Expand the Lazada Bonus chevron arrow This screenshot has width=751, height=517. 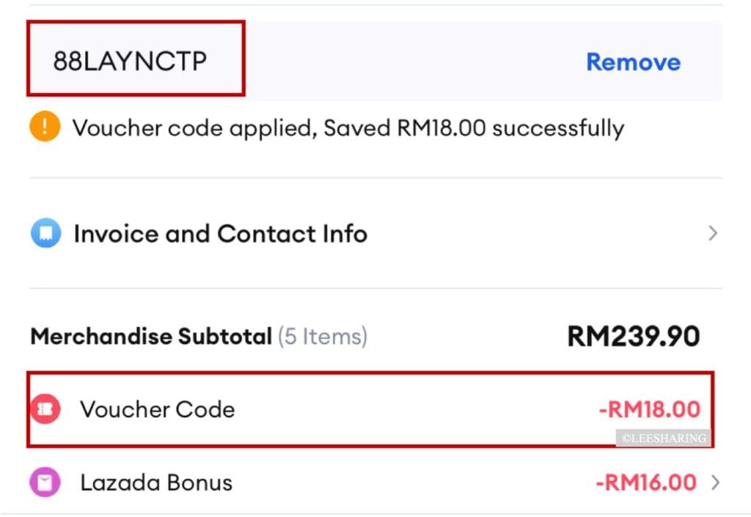tap(715, 483)
